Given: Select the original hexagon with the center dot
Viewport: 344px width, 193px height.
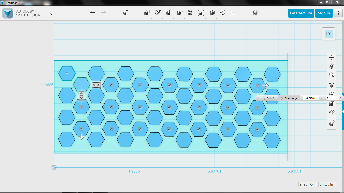Looking at the screenshot, I should pyautogui.click(x=67, y=73).
